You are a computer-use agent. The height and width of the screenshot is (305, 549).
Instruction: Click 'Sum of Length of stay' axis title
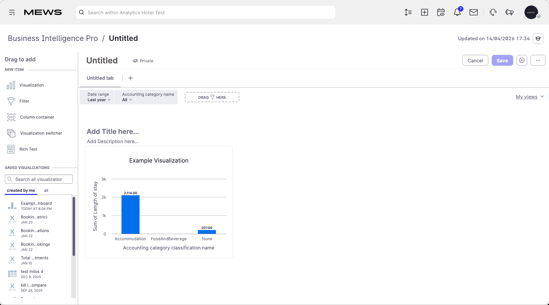(x=95, y=206)
